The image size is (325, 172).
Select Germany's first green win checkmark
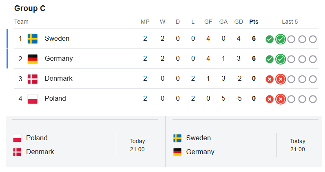270,59
